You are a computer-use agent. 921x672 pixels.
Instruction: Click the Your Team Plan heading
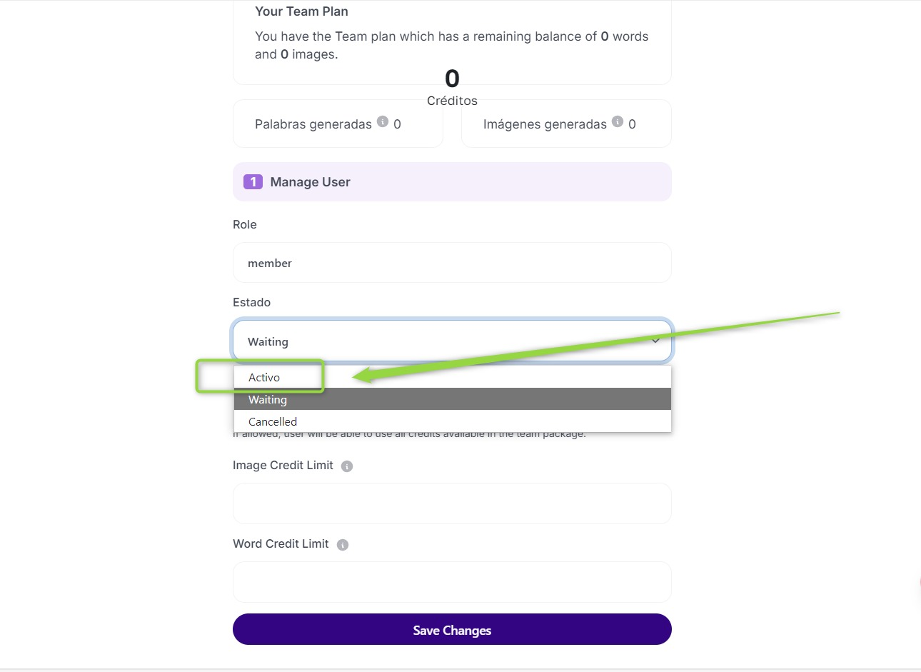(x=301, y=11)
